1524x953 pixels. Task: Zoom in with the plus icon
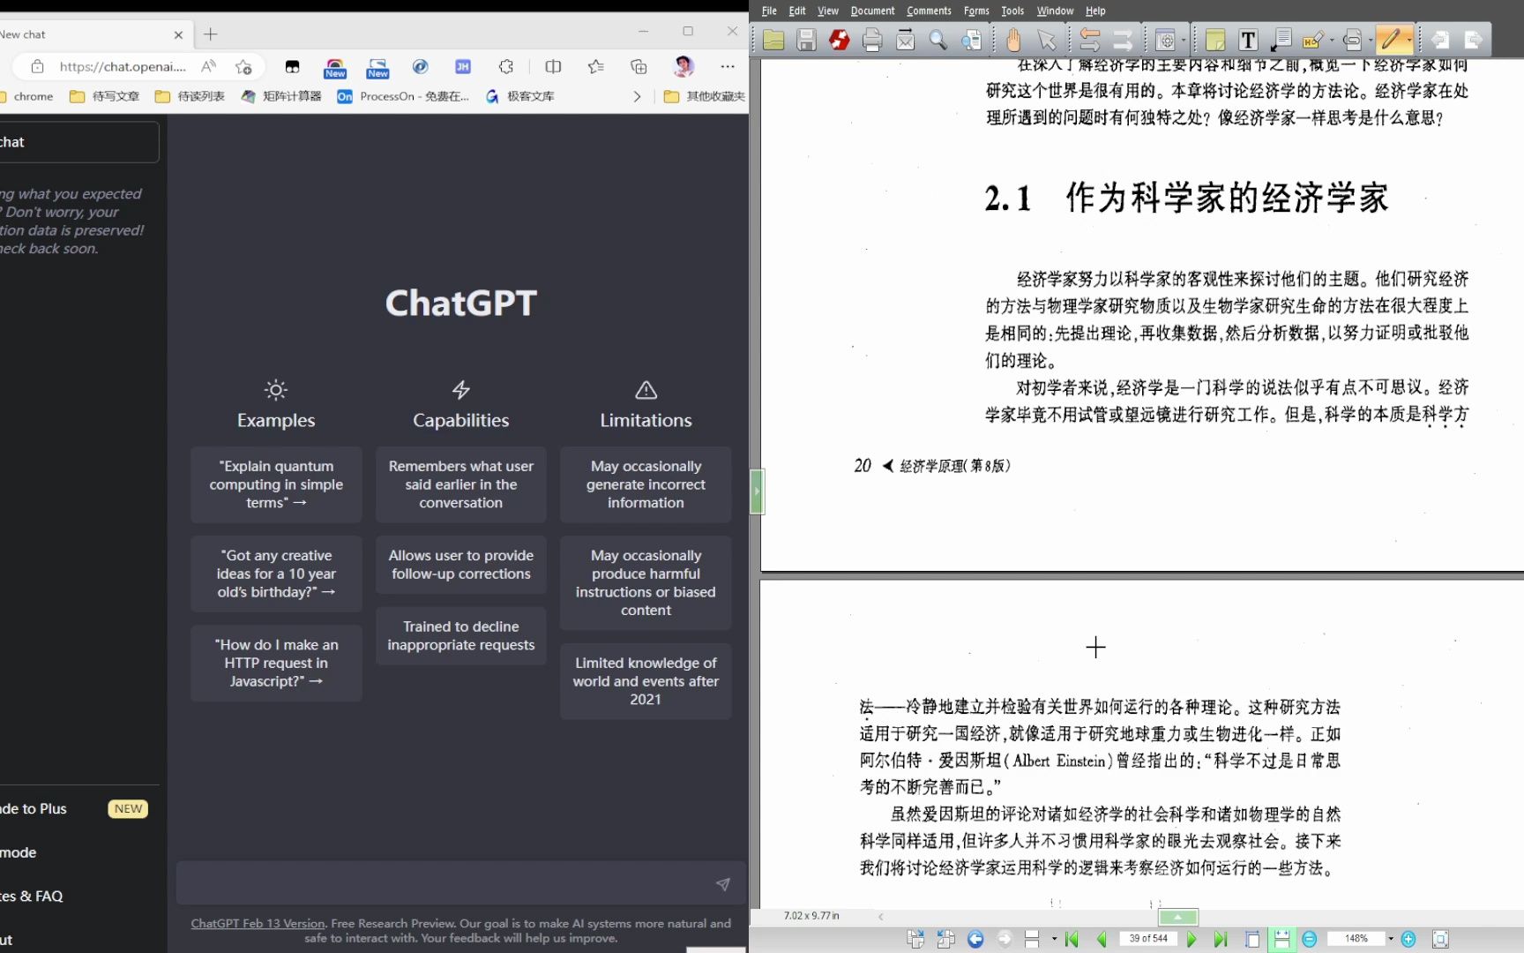(1408, 939)
